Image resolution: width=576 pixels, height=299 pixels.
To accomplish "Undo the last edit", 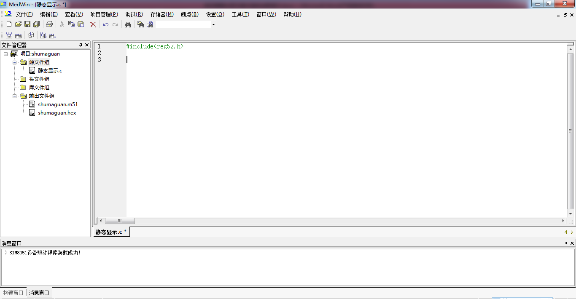I will [x=106, y=24].
